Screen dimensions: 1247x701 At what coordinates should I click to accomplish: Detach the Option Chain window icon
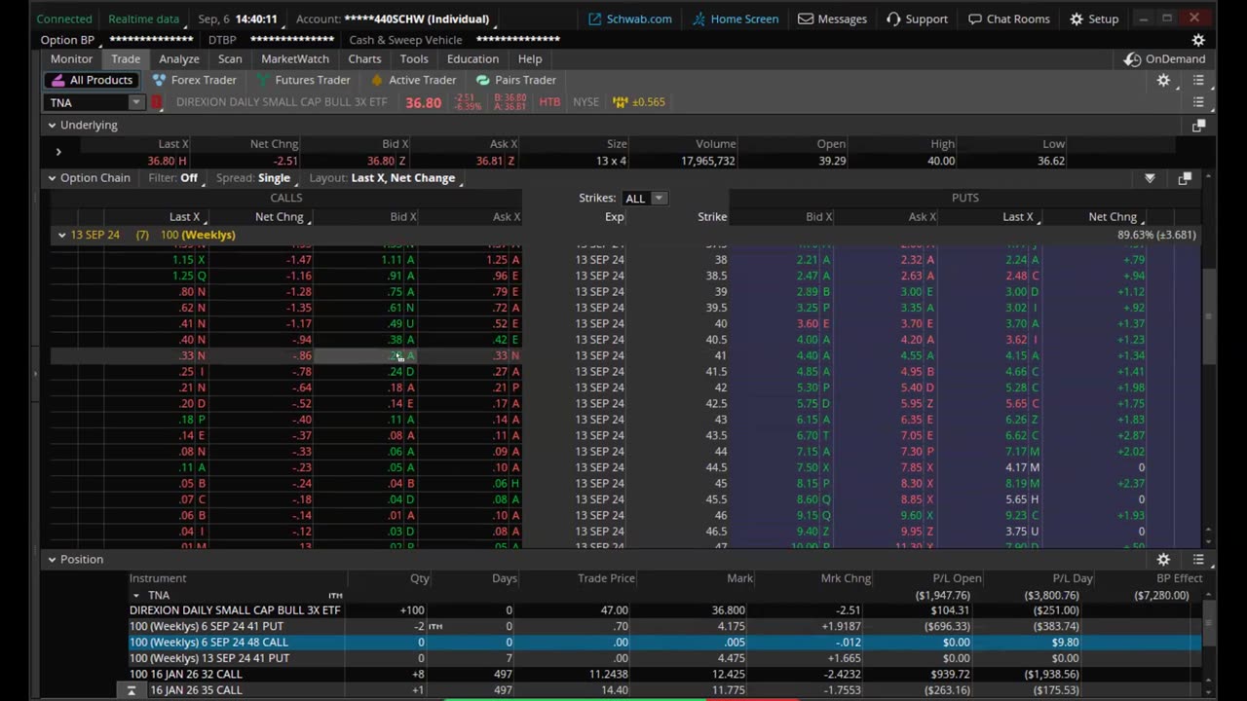coord(1185,178)
